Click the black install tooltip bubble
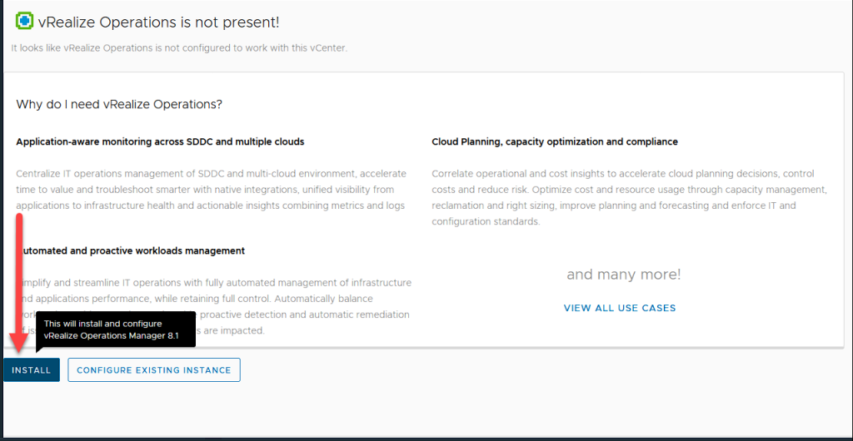The height and width of the screenshot is (441, 853). click(x=117, y=330)
